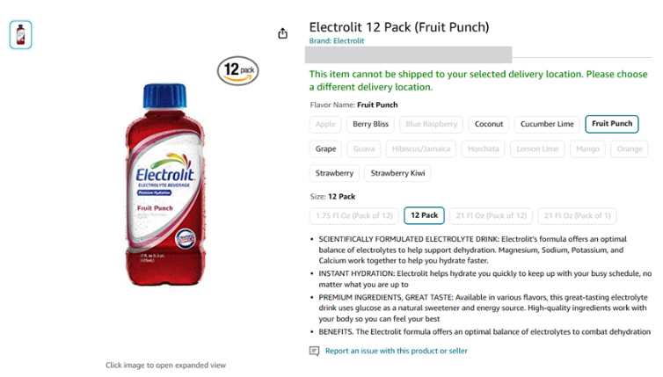The image size is (663, 377).
Task: Open the Electrolit brand link
Action: pyautogui.click(x=337, y=40)
